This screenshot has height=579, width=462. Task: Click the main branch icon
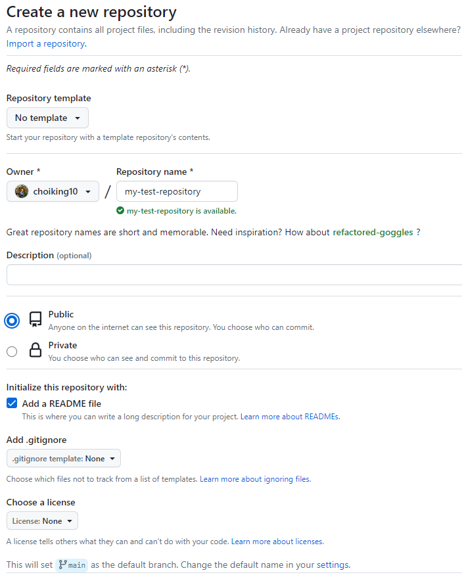(x=63, y=565)
